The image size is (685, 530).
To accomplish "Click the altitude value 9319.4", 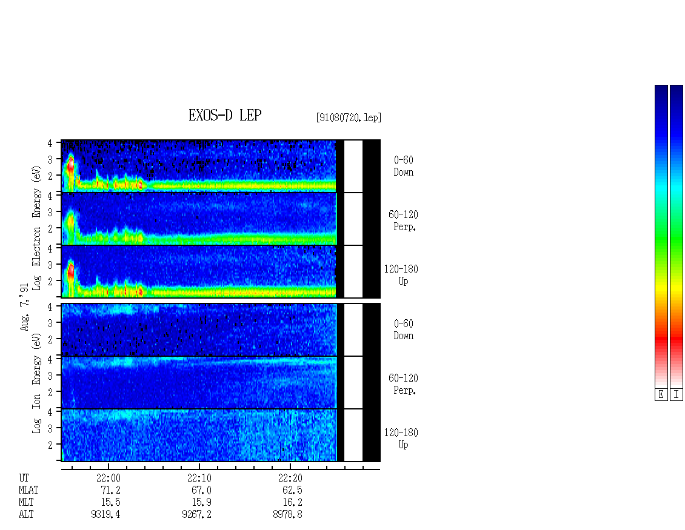I will [x=105, y=515].
